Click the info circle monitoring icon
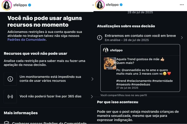 click(10, 79)
